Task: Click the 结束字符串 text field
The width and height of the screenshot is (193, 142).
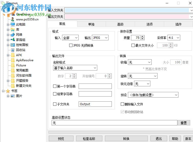Action: pyautogui.click(x=95, y=94)
